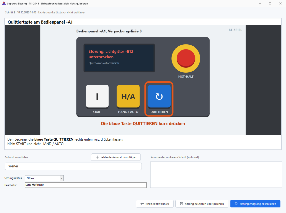Click heading Quittiertaste am Bedienpanel -A1
The width and height of the screenshot is (286, 213).
(x=40, y=22)
